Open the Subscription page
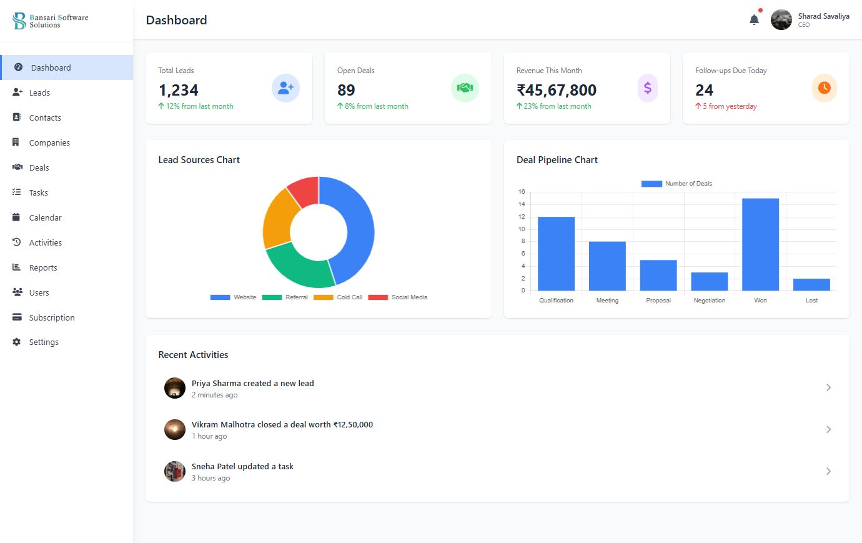The image size is (862, 543). tap(67, 317)
